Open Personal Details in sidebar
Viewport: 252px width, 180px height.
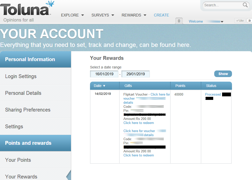pyautogui.click(x=35, y=93)
